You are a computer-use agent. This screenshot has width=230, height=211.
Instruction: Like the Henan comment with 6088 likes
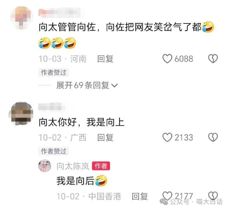point(167,59)
